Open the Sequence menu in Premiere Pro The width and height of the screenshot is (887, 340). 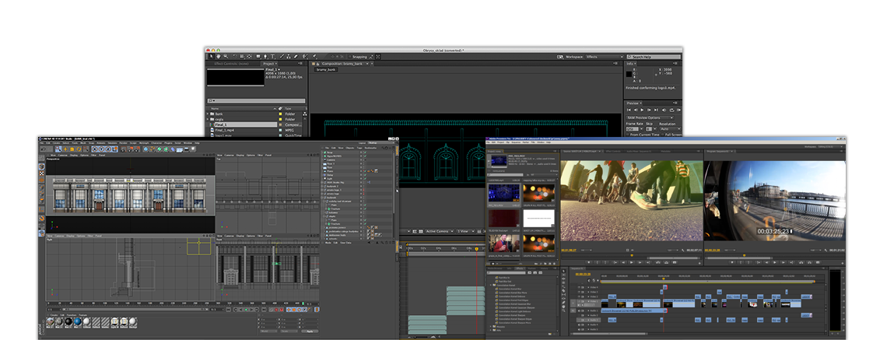[x=516, y=142]
